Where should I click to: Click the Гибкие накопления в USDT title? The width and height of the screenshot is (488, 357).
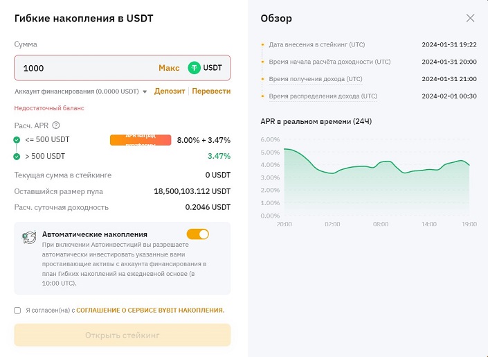point(84,19)
